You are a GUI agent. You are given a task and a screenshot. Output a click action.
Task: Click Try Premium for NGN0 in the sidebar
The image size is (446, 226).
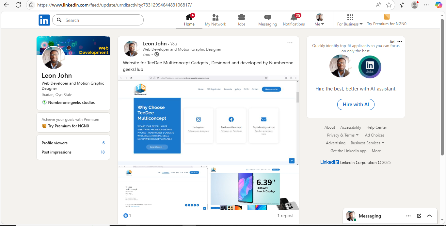point(65,126)
